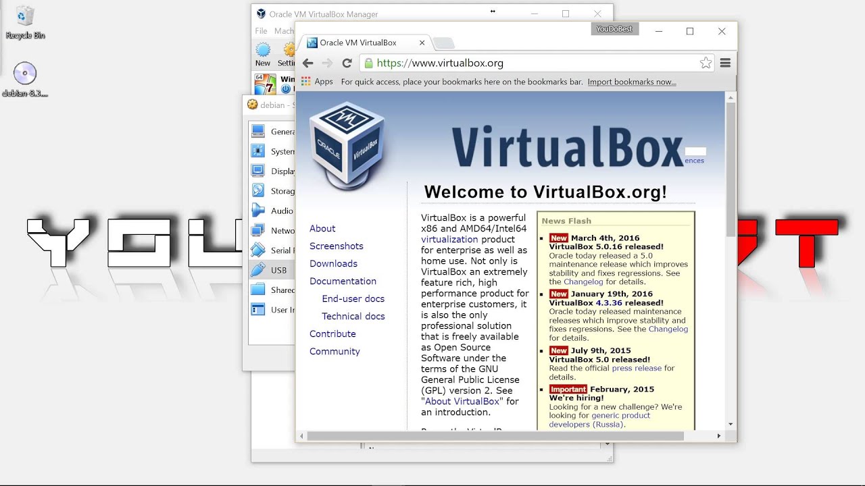The width and height of the screenshot is (865, 486).
Task: Select General icon in debian settings
Action: pyautogui.click(x=257, y=131)
